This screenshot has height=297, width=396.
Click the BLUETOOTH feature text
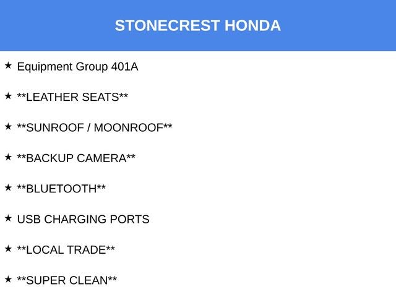click(61, 189)
